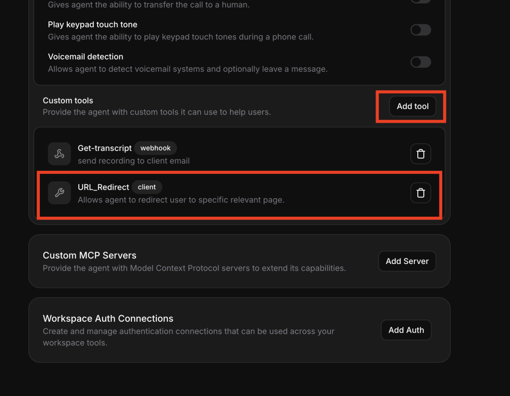Viewport: 510px width, 396px height.
Task: Select the Custom tools heading
Action: (68, 101)
